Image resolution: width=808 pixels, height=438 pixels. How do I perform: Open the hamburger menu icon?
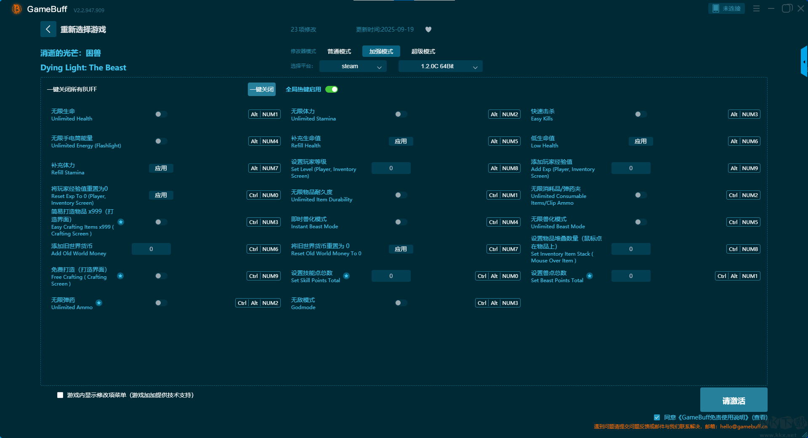click(x=756, y=8)
